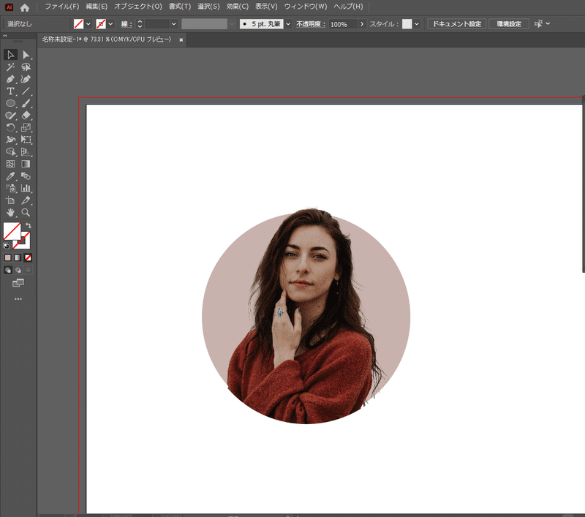Select the Direct Selection tool
Screen dimensions: 585x517
(26, 55)
